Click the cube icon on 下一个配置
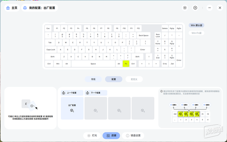227x142 pixels. coord(88,93)
